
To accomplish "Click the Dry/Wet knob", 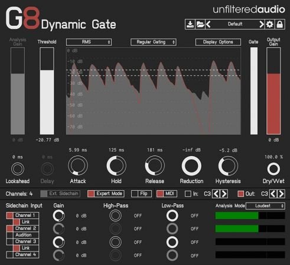I will tap(273, 169).
